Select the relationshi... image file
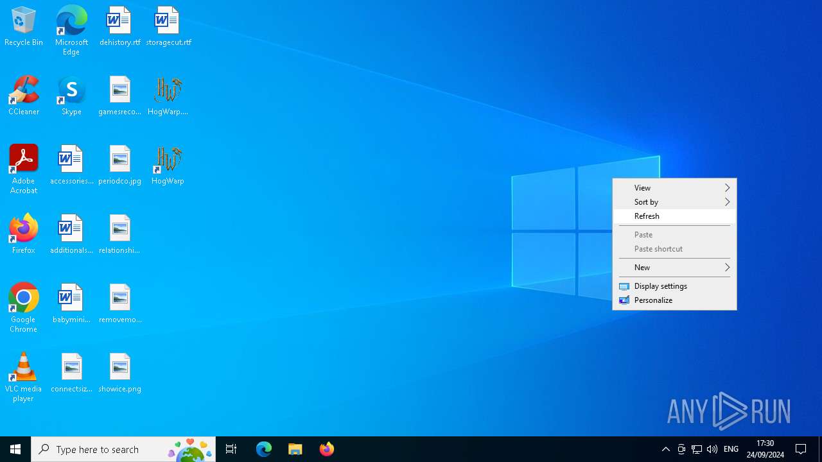Screen dimensions: 822x462 pos(119,235)
